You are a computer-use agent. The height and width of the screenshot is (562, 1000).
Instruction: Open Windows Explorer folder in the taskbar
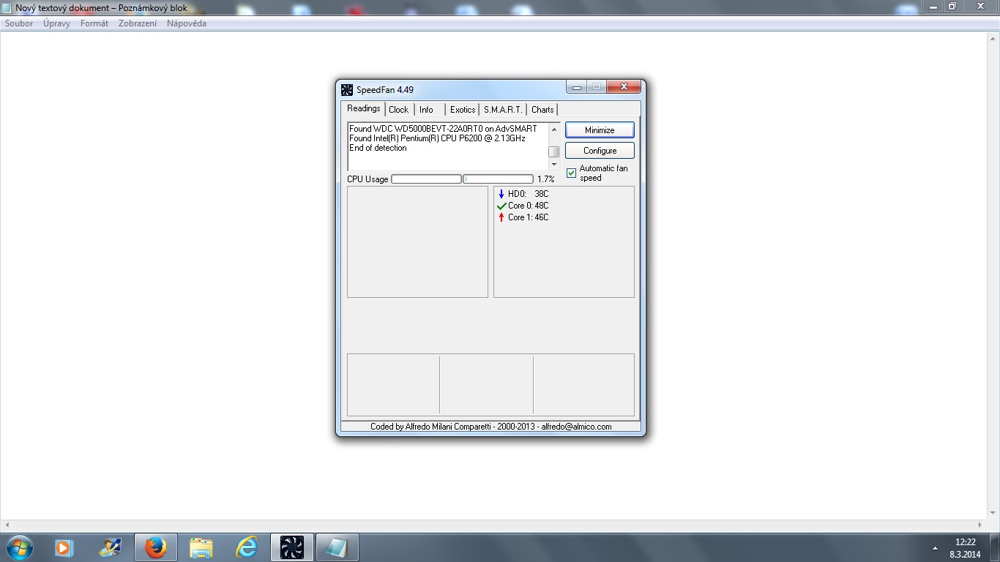coord(201,547)
